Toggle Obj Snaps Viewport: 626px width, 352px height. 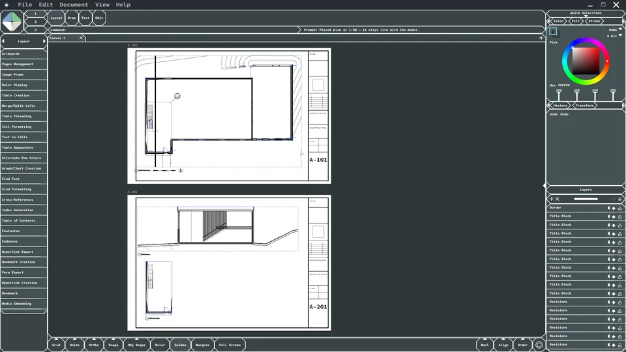pyautogui.click(x=136, y=345)
